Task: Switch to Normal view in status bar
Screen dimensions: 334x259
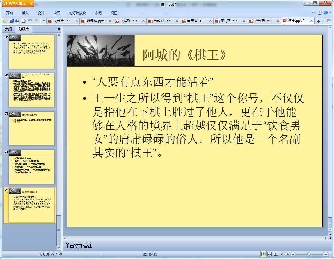Action: point(264,254)
